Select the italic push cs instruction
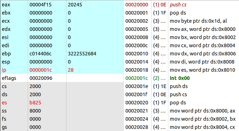Screen dimensions: 239x131 [178, 5]
